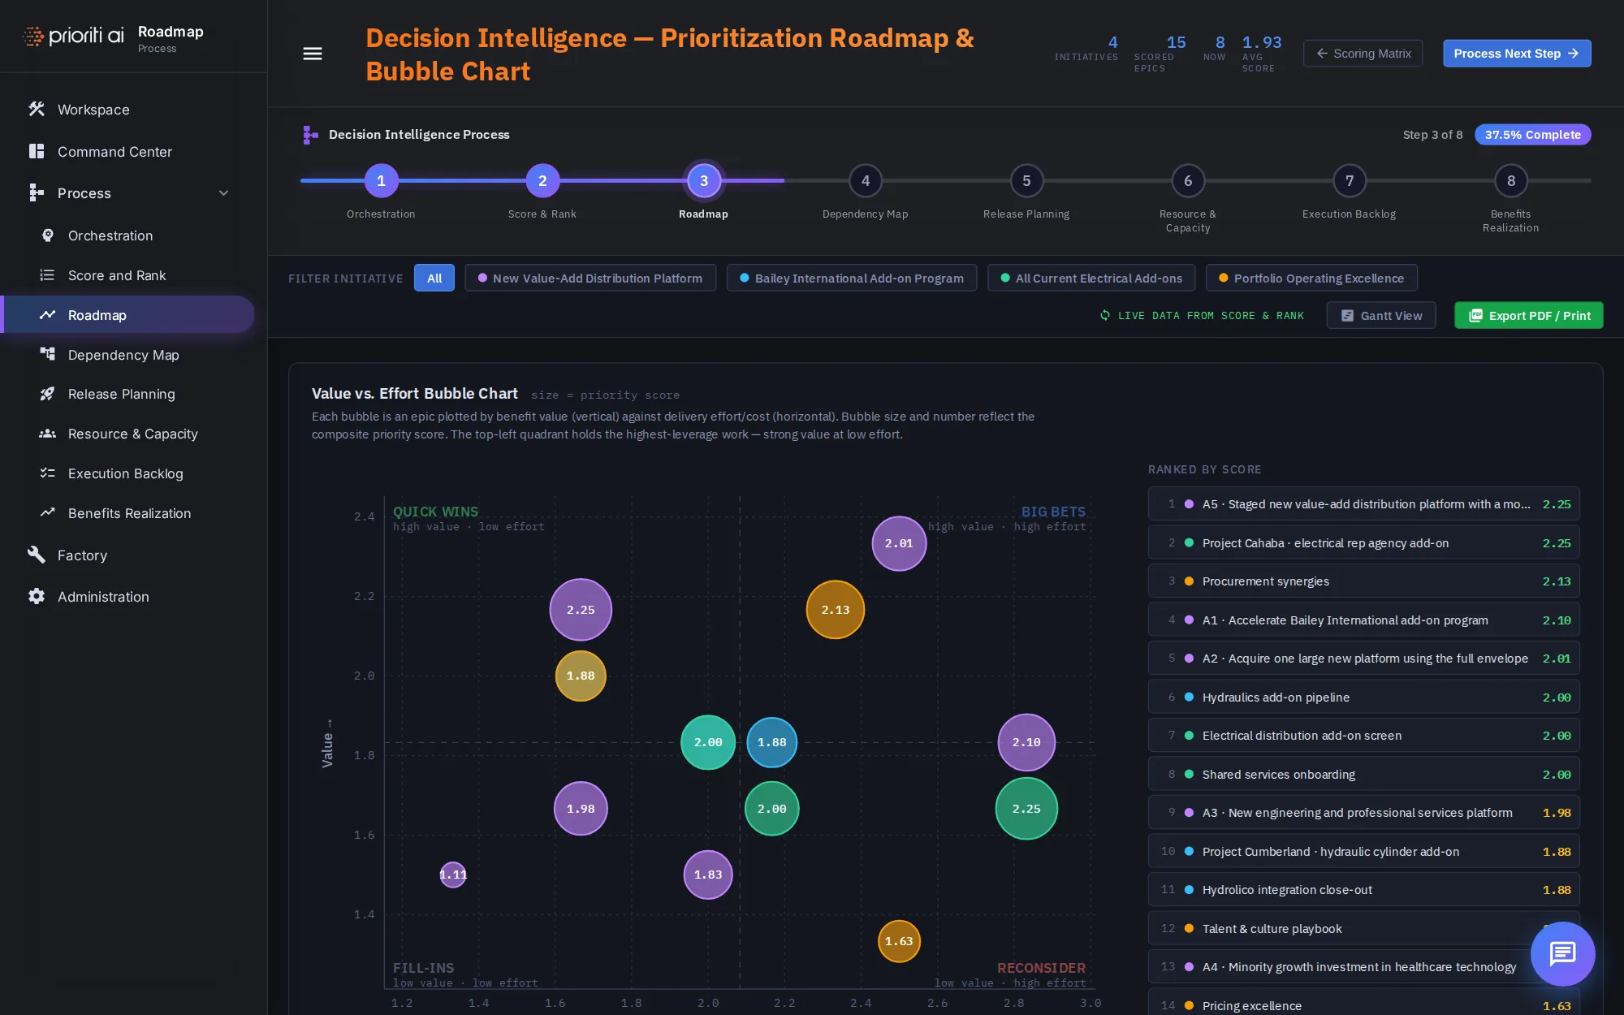Viewport: 1624px width, 1015px height.
Task: Click the Administration gear icon
Action: pyautogui.click(x=37, y=596)
